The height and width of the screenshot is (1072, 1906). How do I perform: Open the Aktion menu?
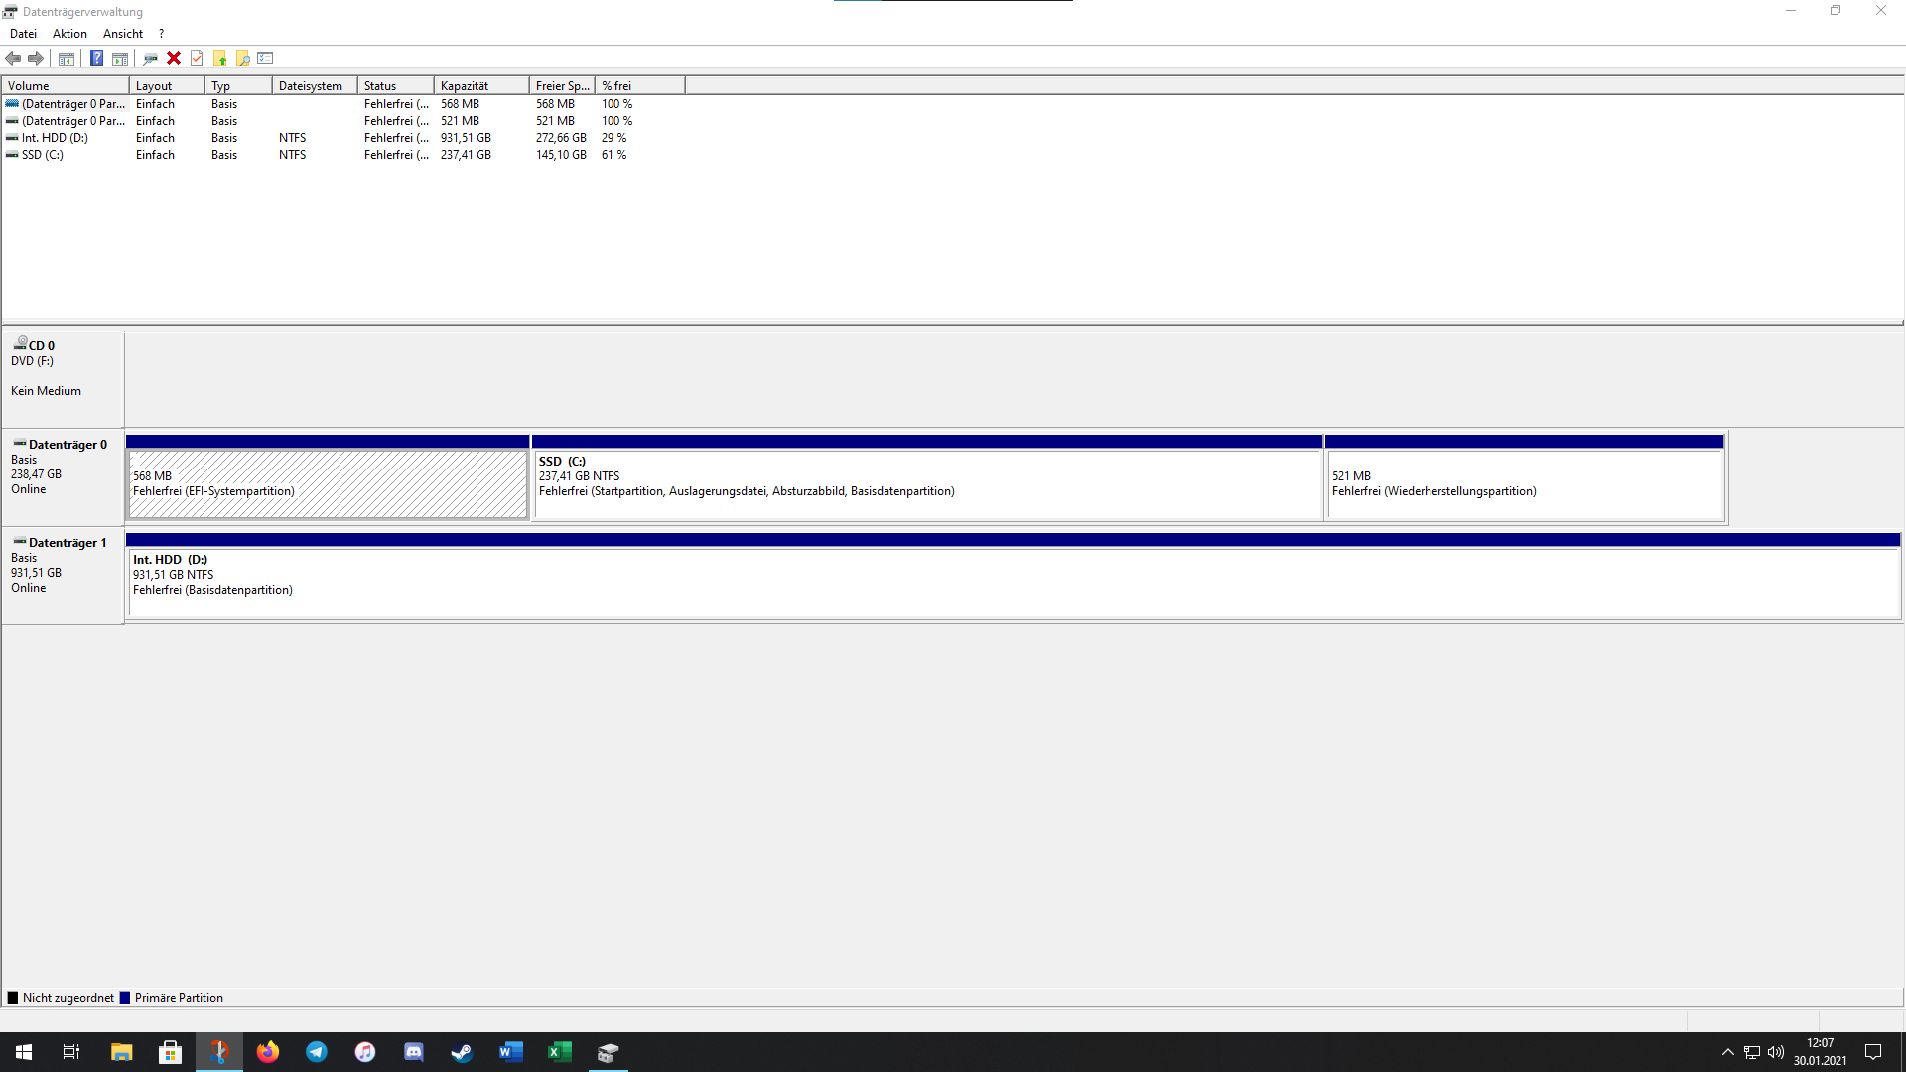coord(69,33)
